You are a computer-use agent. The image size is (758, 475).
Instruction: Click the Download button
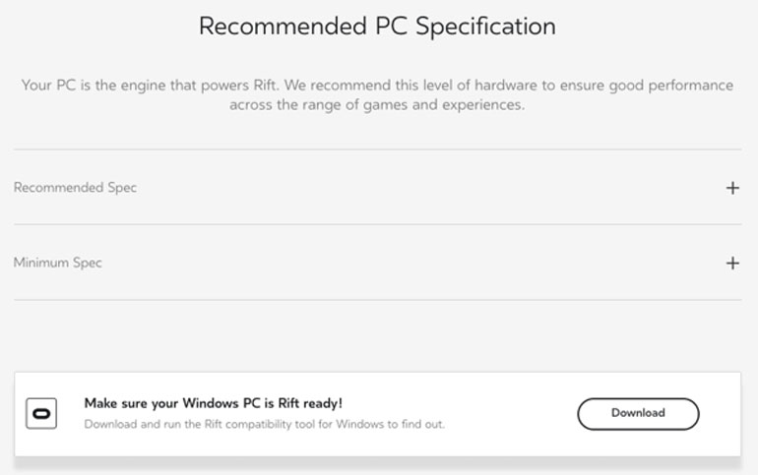[x=638, y=414]
